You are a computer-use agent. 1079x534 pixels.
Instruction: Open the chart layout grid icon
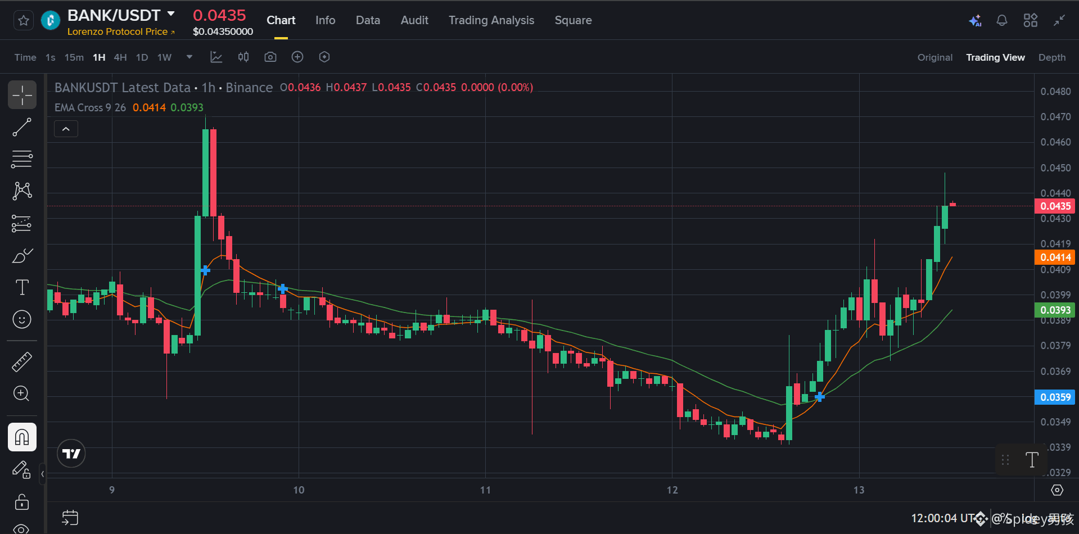[x=1030, y=21]
